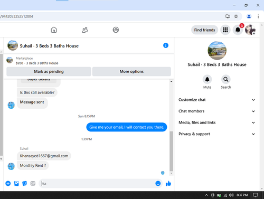Screen dimensions: 264x199
Task: Click the install app icon in address bar
Action: tap(228, 16)
